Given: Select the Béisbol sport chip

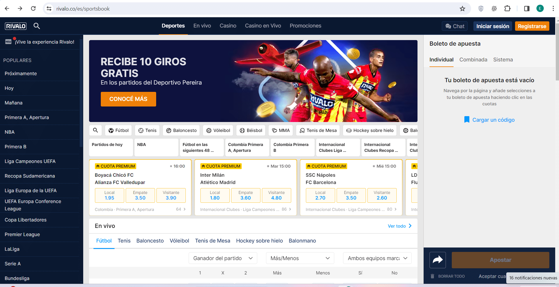Looking at the screenshot, I should coord(251,130).
